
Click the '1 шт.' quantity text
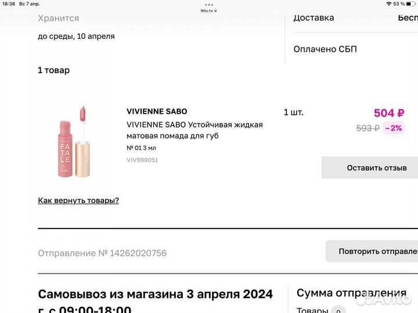pyautogui.click(x=294, y=112)
